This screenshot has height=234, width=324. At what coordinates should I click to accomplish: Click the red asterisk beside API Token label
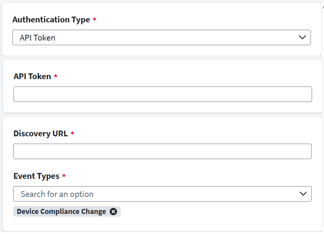pyautogui.click(x=56, y=76)
